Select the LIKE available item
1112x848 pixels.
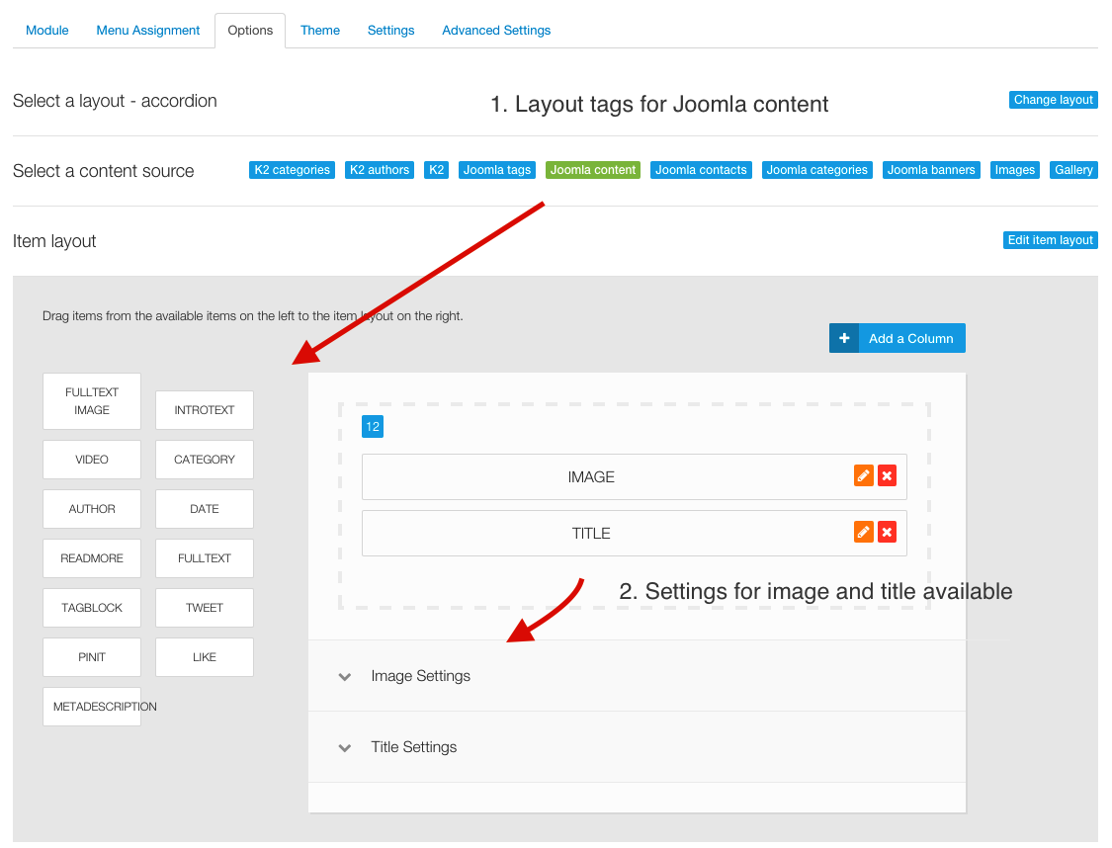pyautogui.click(x=205, y=657)
